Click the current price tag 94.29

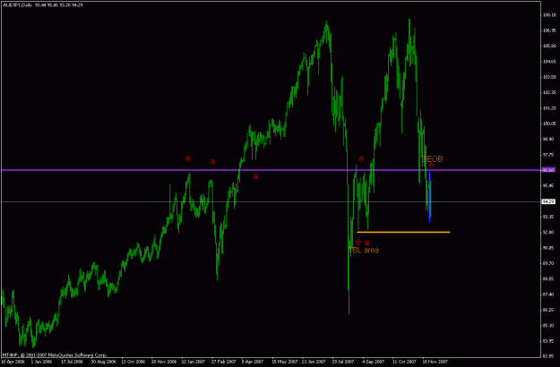(x=548, y=202)
